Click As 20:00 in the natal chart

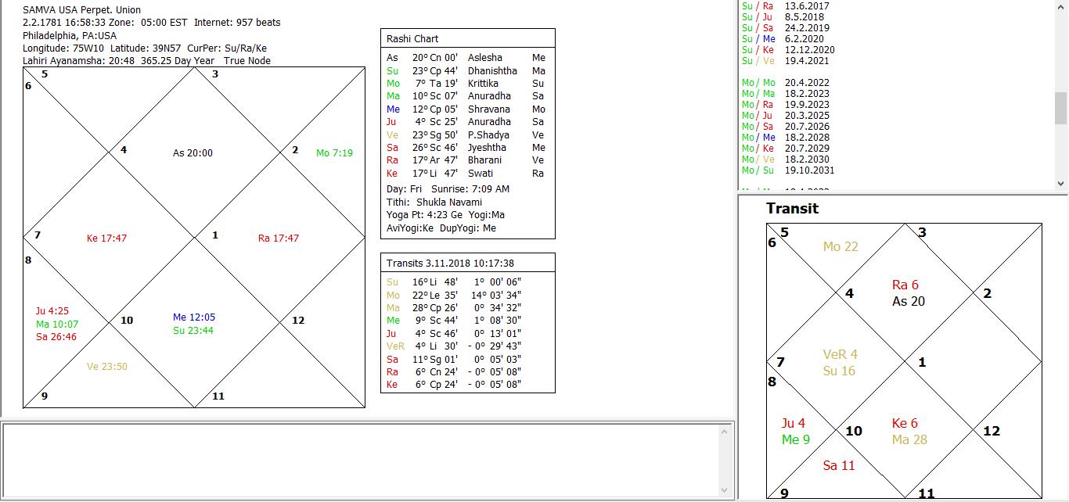coord(193,153)
